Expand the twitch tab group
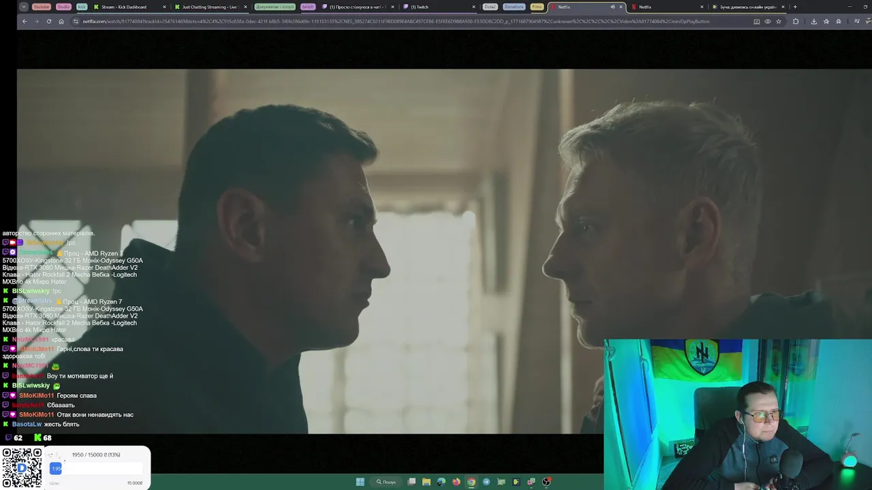Screen dimensions: 872x490 coord(308,7)
